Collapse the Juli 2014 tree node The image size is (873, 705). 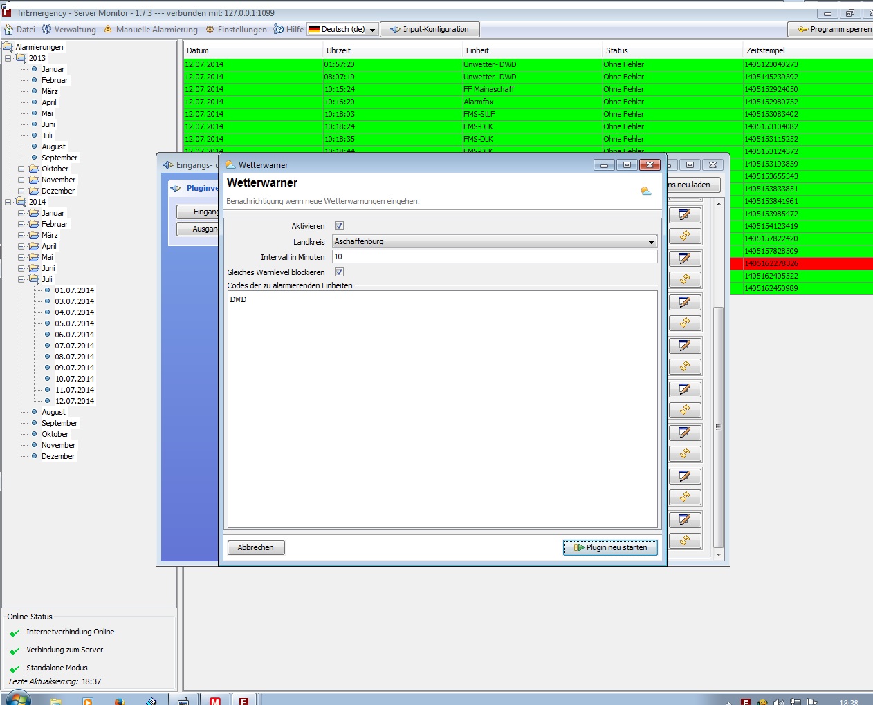tap(21, 279)
